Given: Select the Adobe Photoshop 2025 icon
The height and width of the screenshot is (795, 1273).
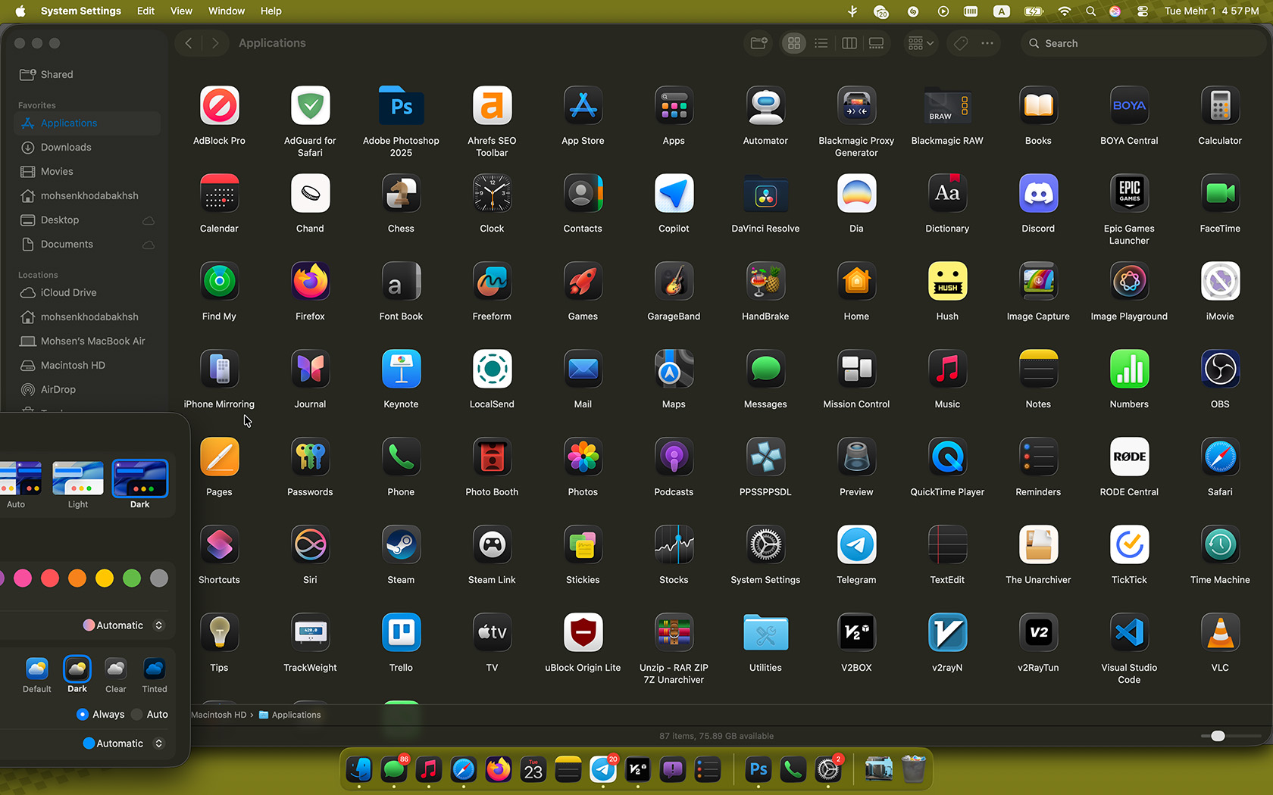Looking at the screenshot, I should pyautogui.click(x=401, y=106).
